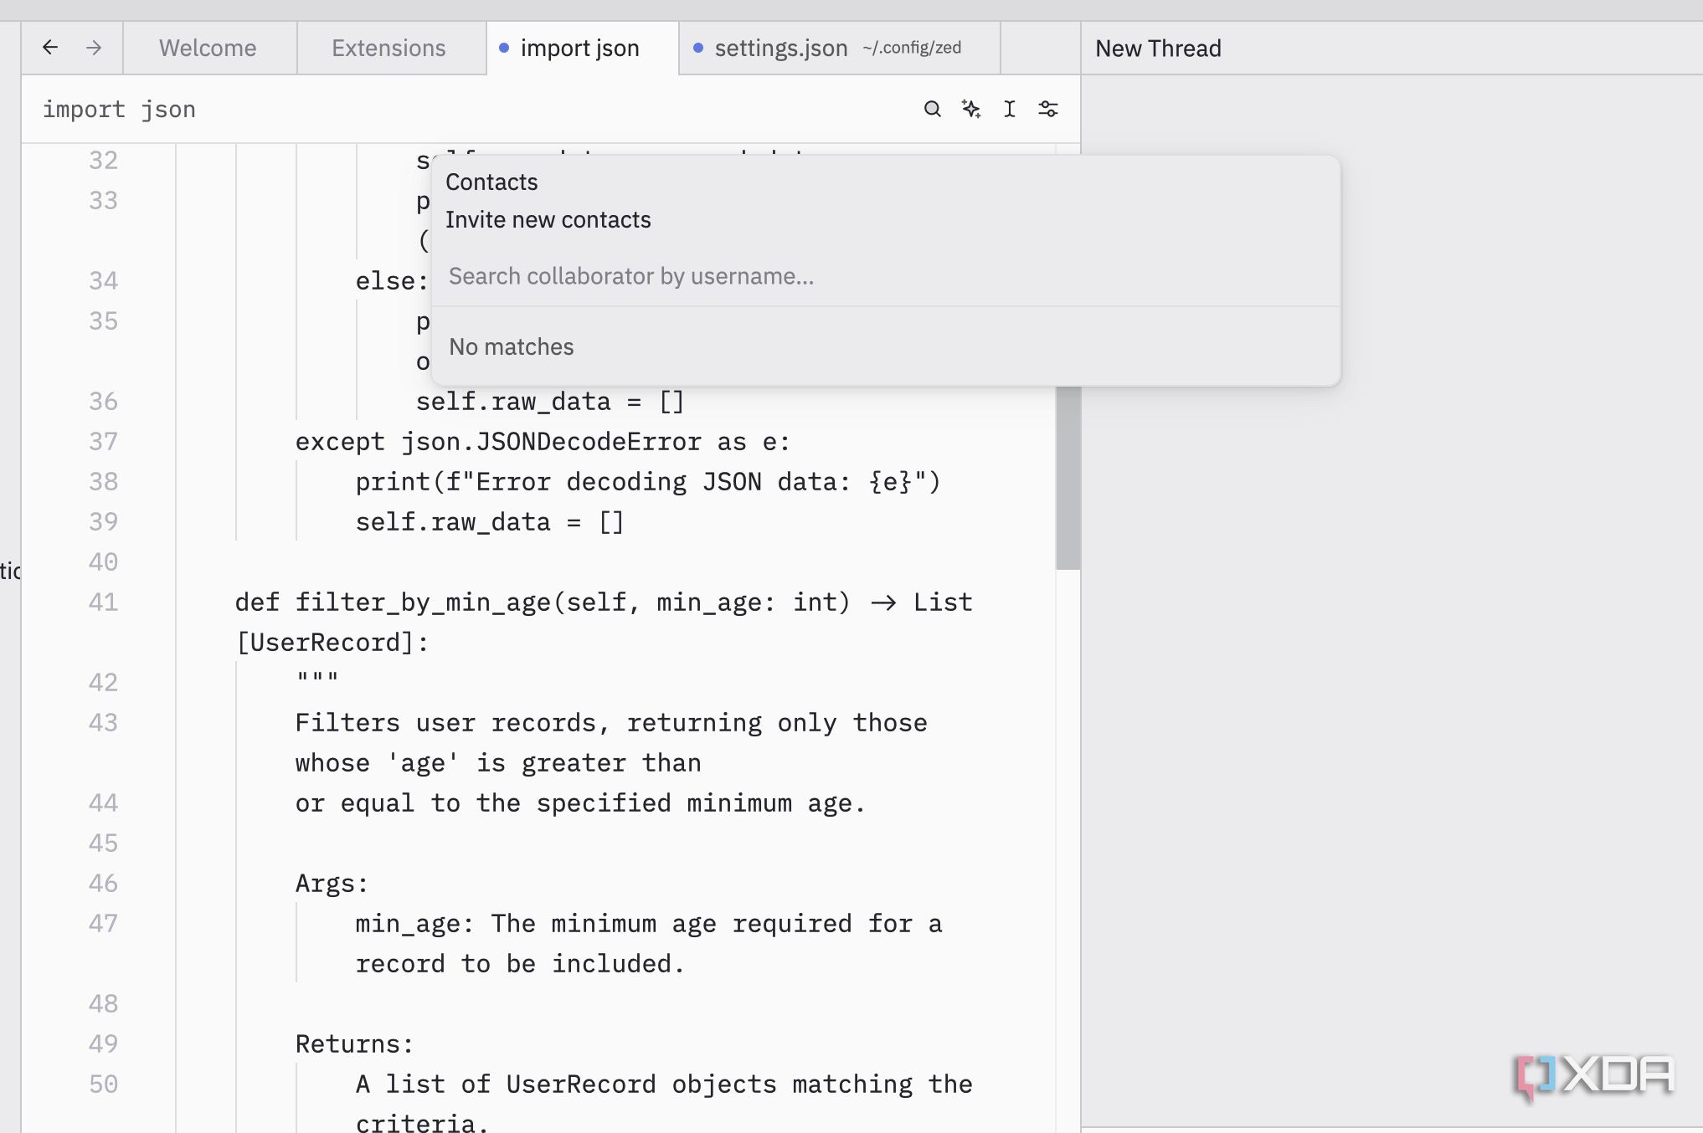Click the print Error decoding JSON line
Viewport: 1703px width, 1133px height.
tap(648, 482)
